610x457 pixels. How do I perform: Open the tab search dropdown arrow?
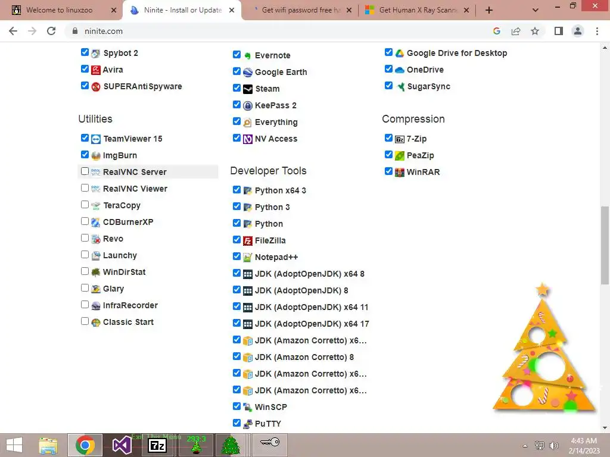(x=536, y=10)
